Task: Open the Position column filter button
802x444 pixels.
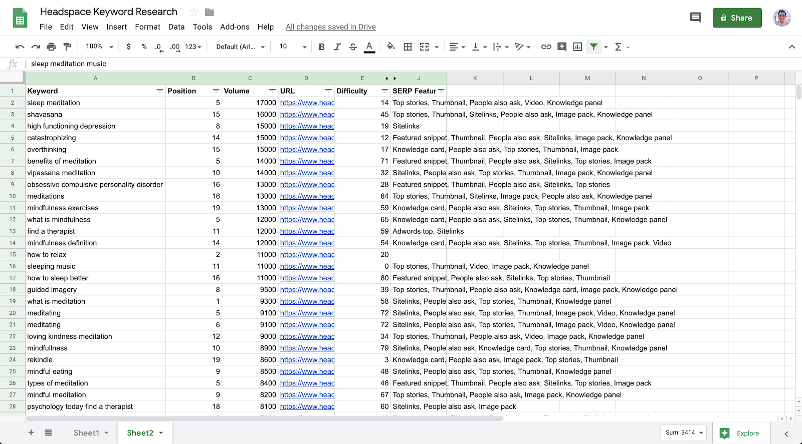Action: (x=216, y=91)
